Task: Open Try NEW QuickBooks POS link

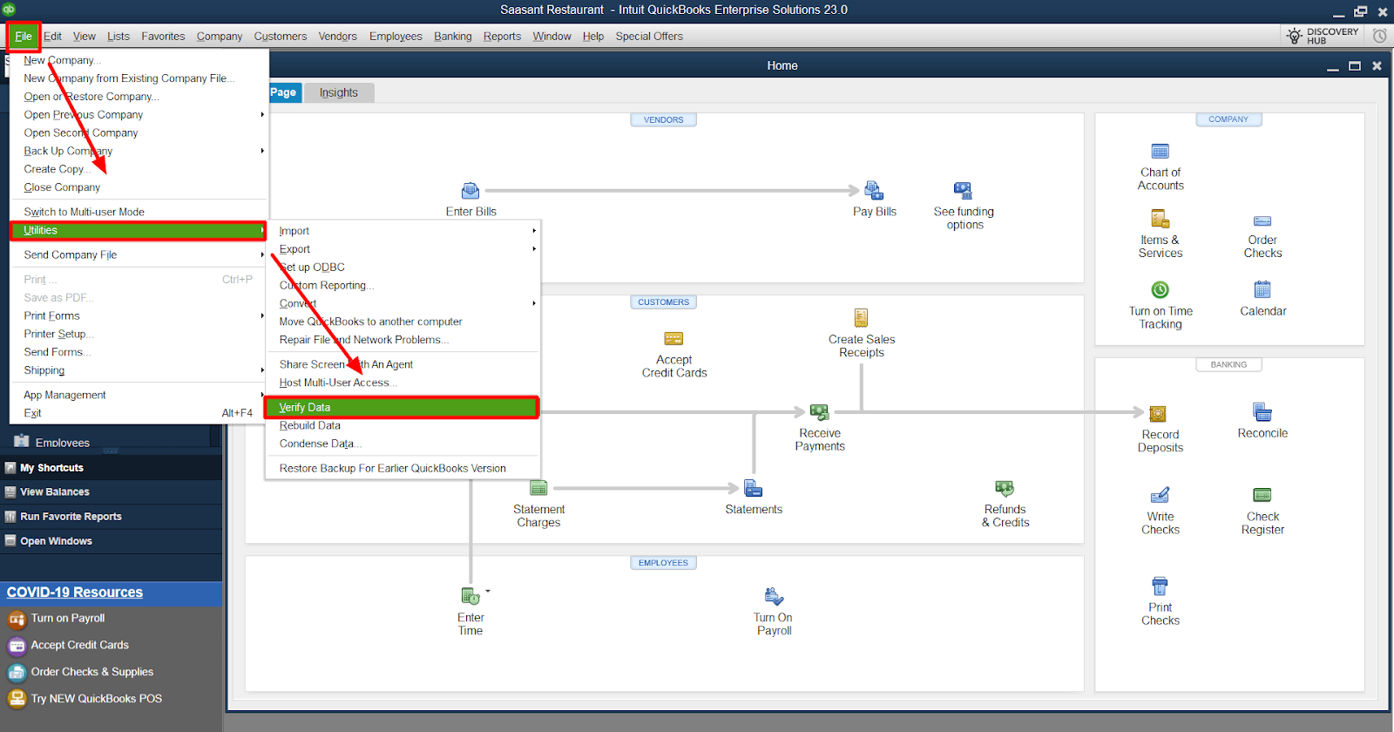Action: click(x=97, y=699)
